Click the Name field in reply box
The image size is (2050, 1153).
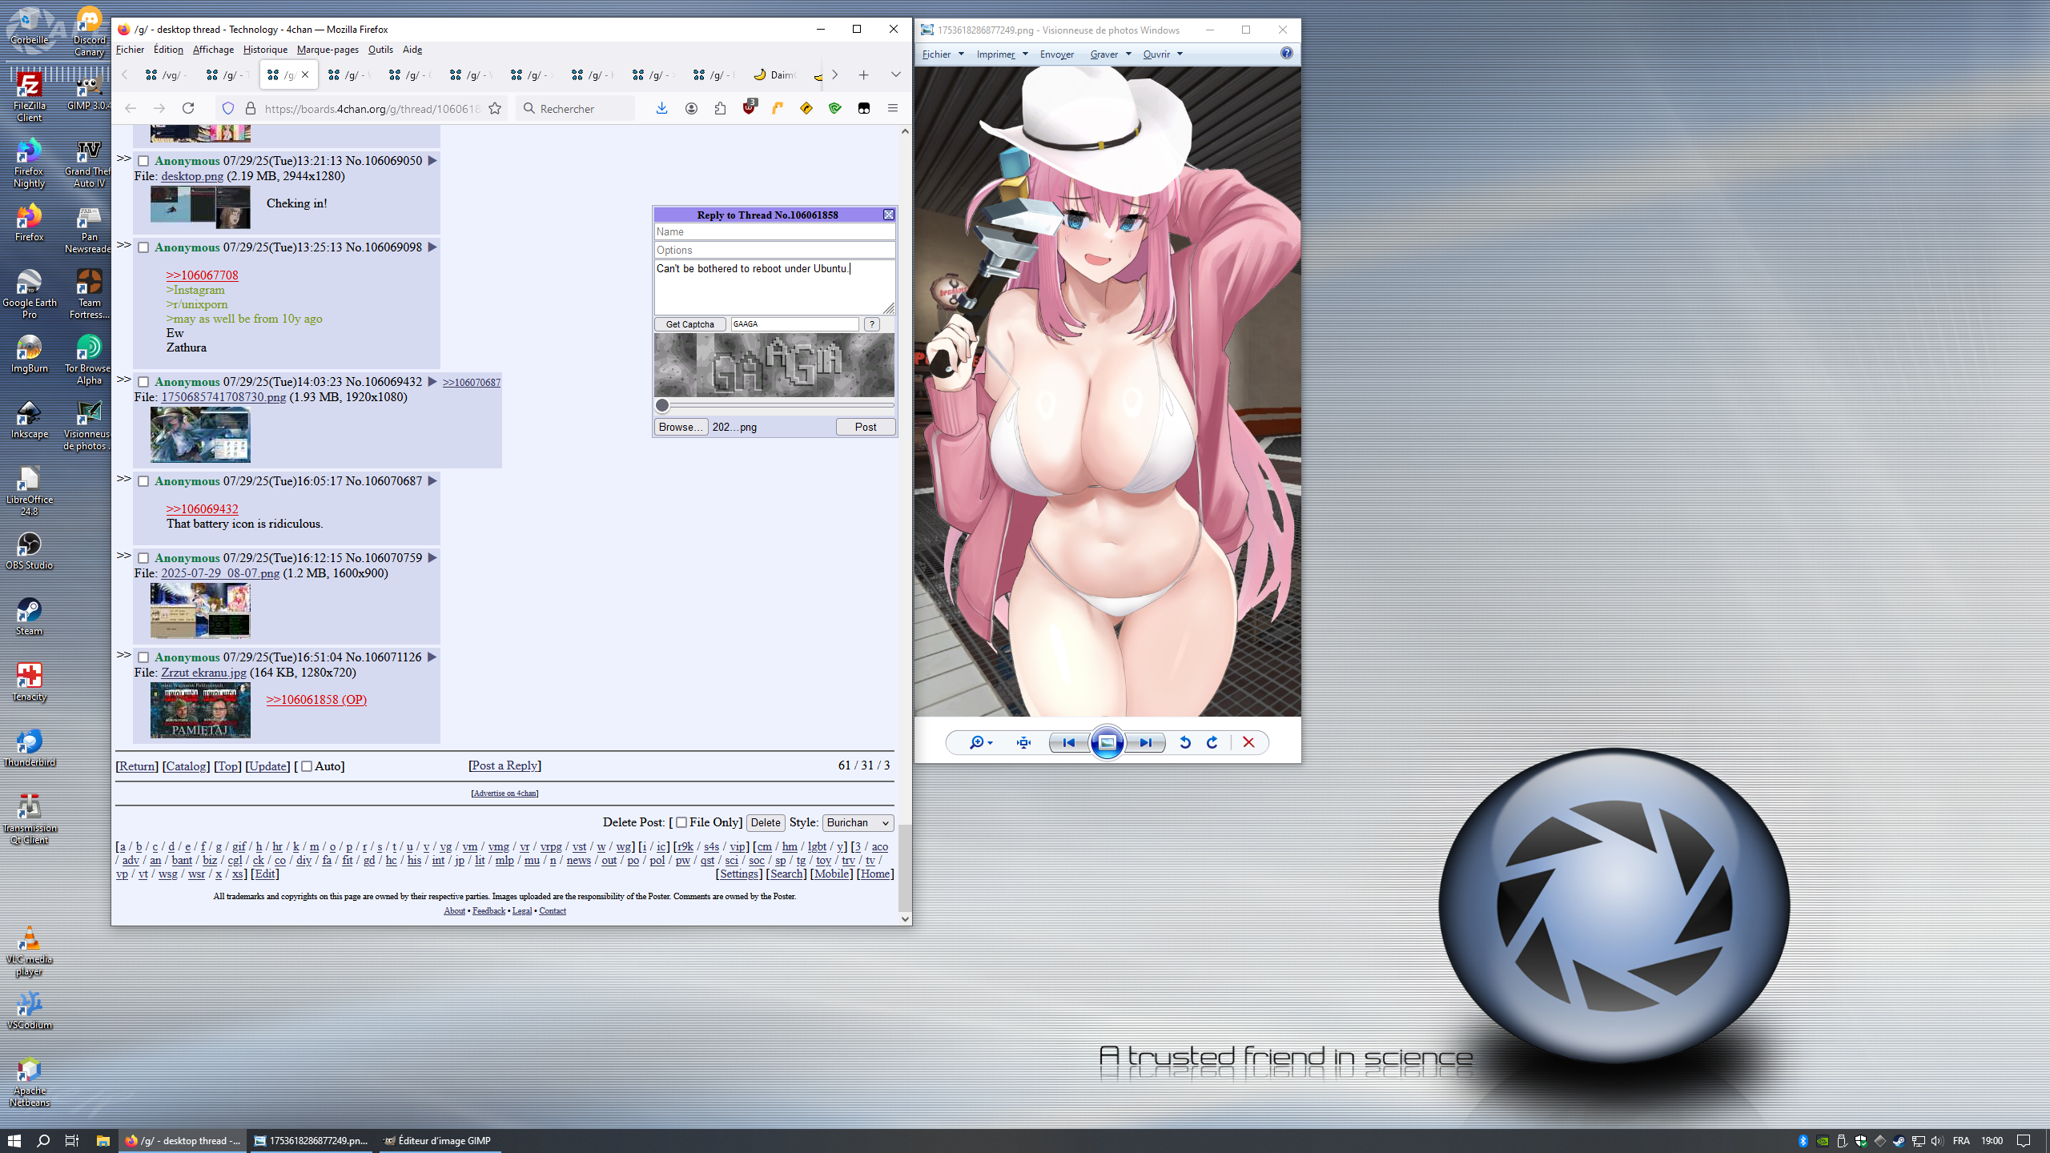click(x=774, y=231)
